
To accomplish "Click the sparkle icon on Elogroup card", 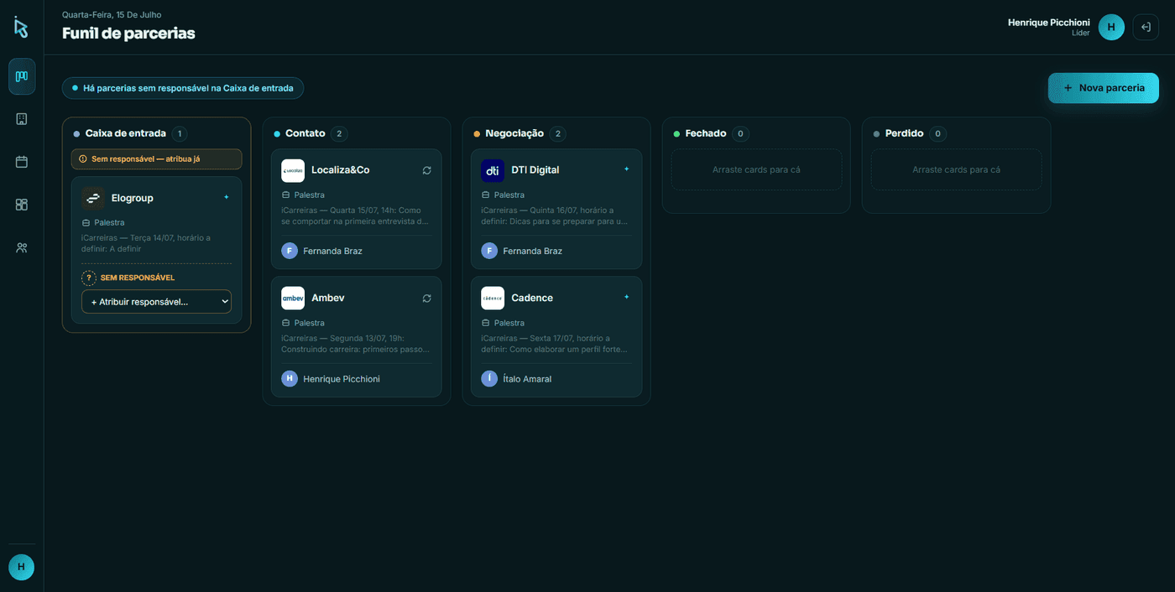I will (226, 197).
